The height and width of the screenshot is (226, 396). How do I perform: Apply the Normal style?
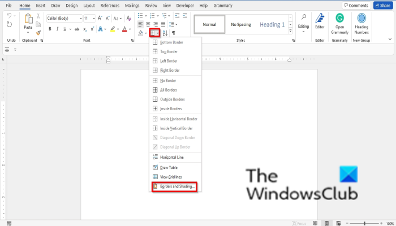[x=209, y=24]
